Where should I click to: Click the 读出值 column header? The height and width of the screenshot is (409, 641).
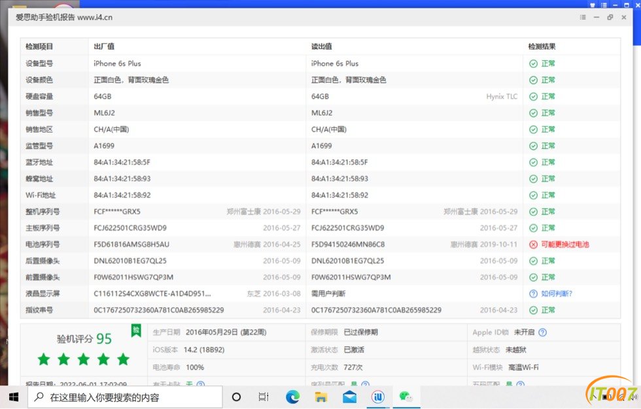click(321, 46)
